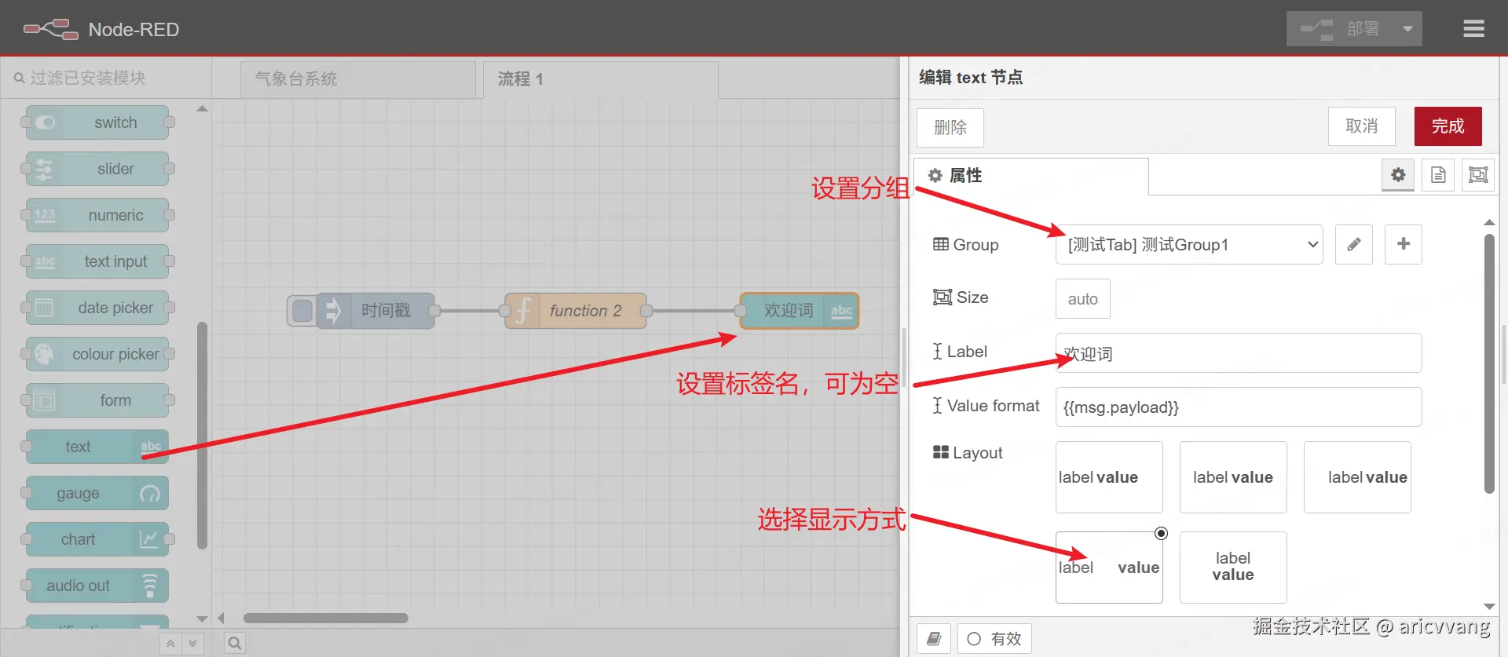Expand all palette categories double-down arrow

192,644
